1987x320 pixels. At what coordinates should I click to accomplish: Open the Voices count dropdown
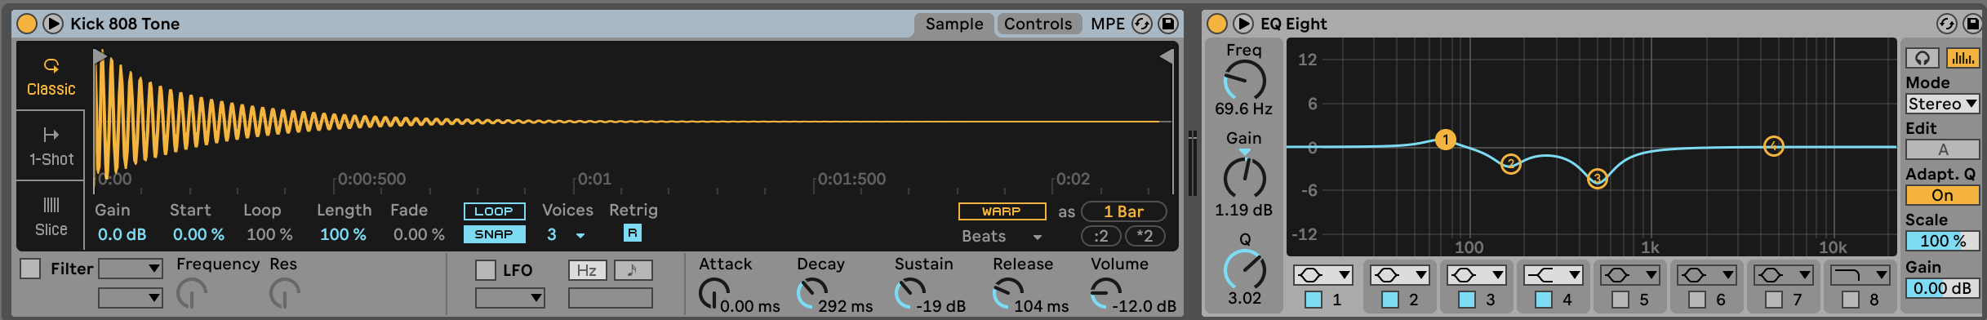click(x=580, y=235)
